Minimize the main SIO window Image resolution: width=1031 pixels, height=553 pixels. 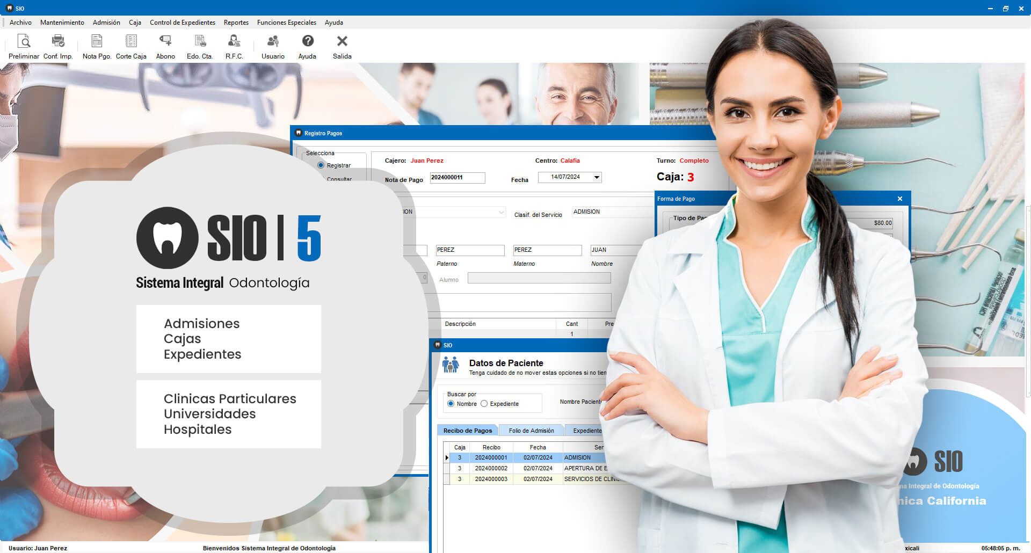pyautogui.click(x=990, y=8)
